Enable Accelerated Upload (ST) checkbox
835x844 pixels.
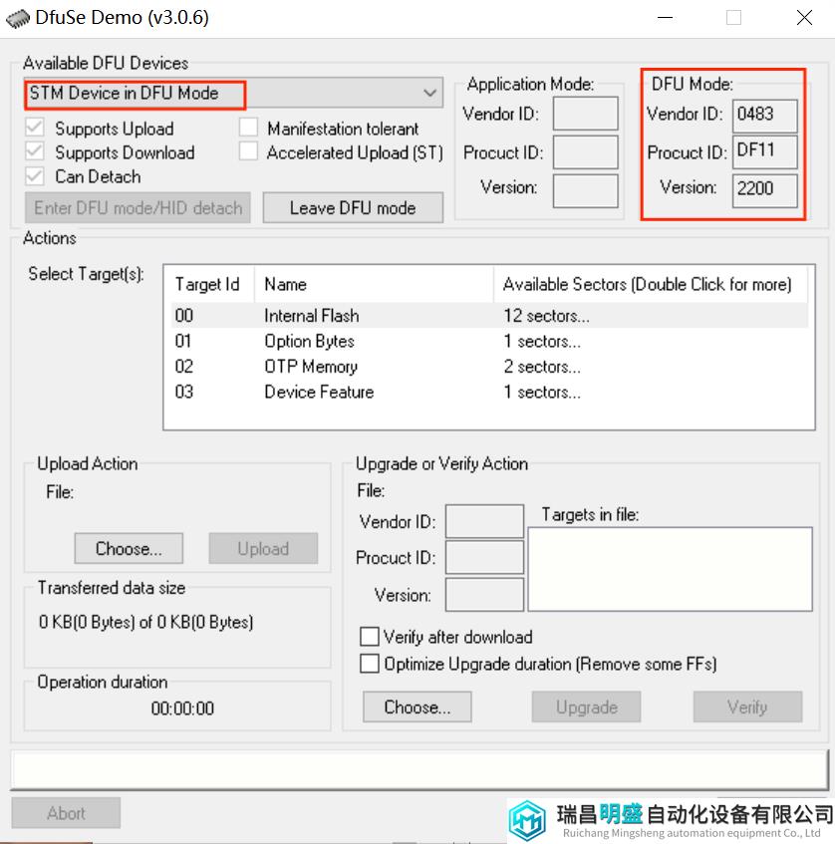click(248, 151)
